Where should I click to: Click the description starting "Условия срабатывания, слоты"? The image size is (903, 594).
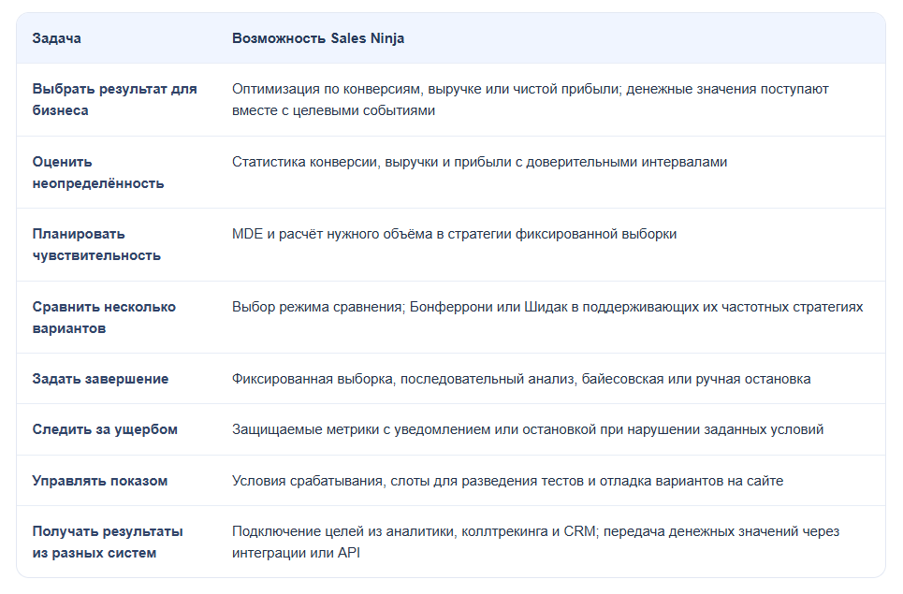pyautogui.click(x=507, y=481)
